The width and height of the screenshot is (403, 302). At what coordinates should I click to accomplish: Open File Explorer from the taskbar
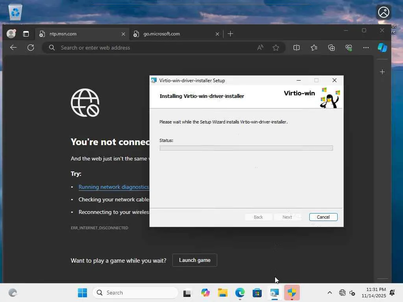[223, 293]
